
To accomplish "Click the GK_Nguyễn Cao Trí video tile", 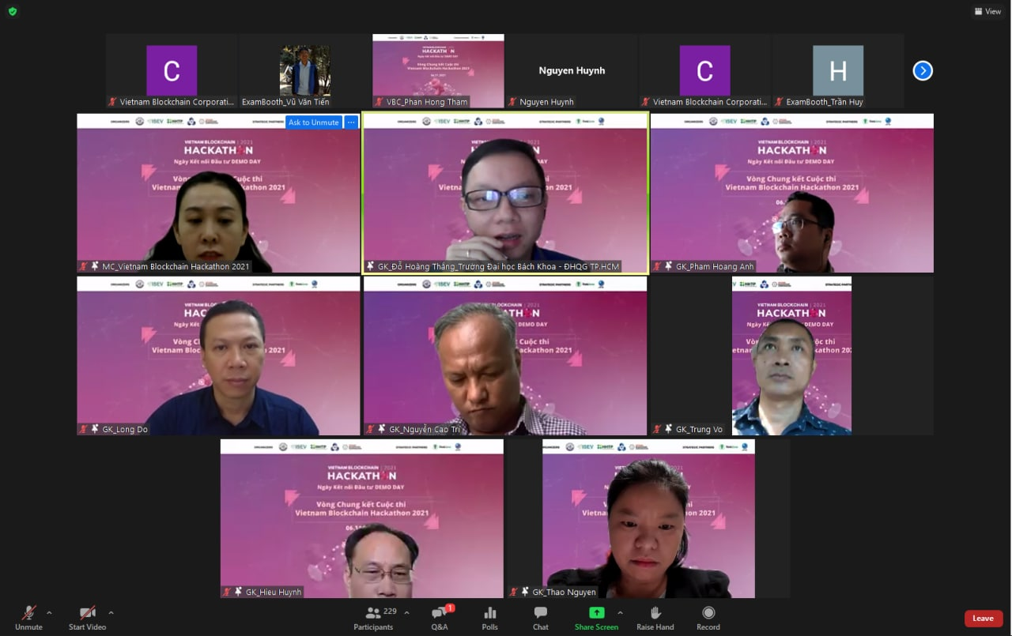I will [505, 356].
